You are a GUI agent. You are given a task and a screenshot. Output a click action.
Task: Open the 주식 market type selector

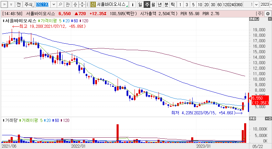pyautogui.click(x=29, y=4)
